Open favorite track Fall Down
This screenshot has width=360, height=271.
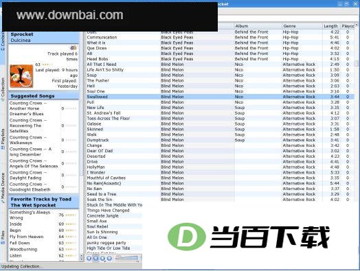19,243
